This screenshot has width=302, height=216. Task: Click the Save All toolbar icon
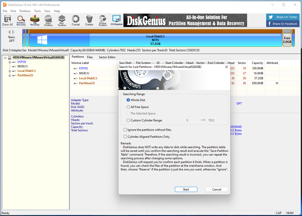(8, 20)
